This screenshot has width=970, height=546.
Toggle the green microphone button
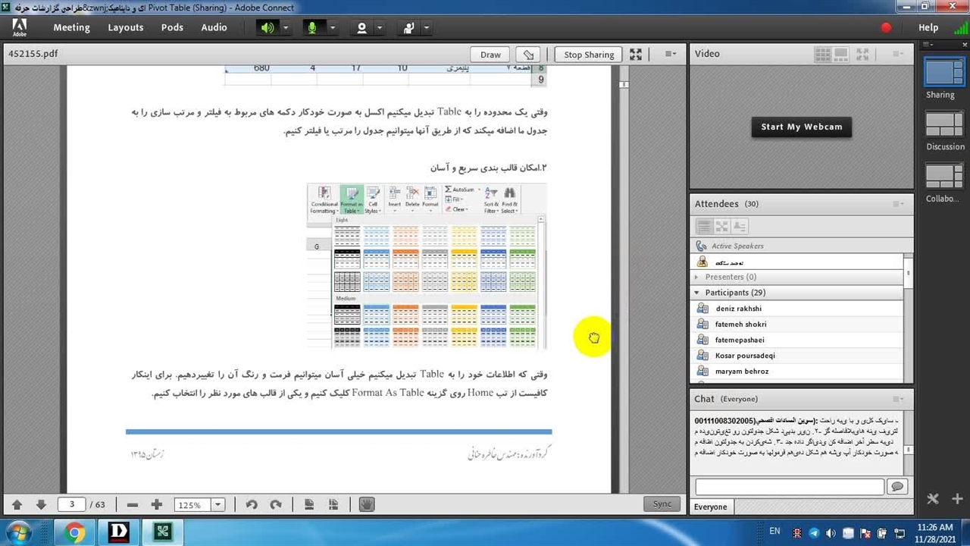311,28
